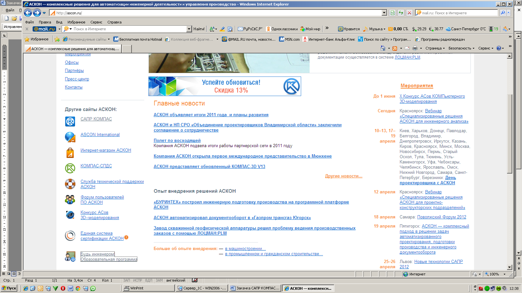Follow the Другие новости link
522x293 pixels.
(x=344, y=176)
